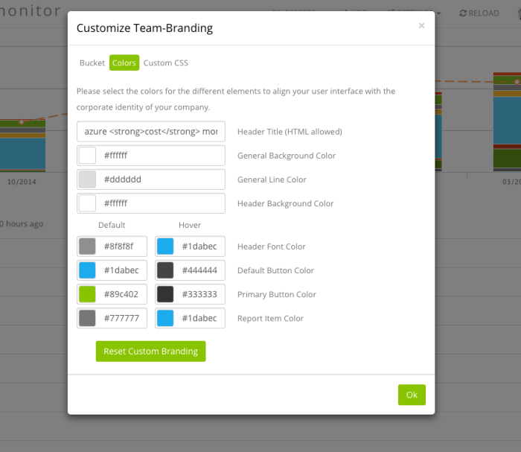The image size is (521, 452).
Task: Click the Header Title input field
Action: click(151, 132)
